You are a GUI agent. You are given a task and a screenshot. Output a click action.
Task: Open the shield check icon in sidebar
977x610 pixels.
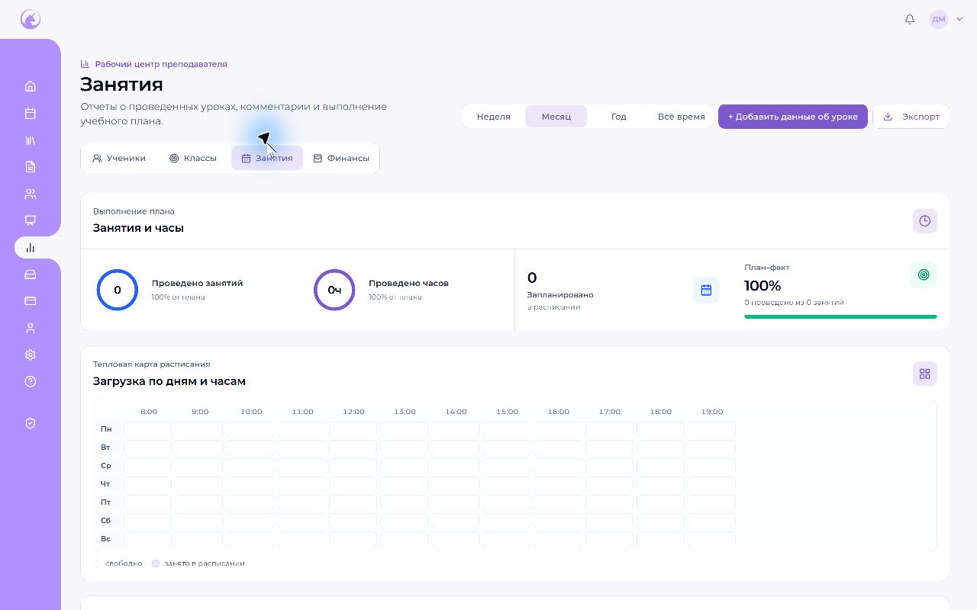tap(31, 423)
